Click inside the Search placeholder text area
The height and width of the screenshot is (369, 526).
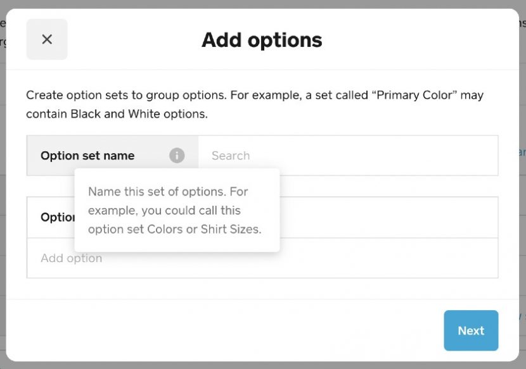(230, 155)
